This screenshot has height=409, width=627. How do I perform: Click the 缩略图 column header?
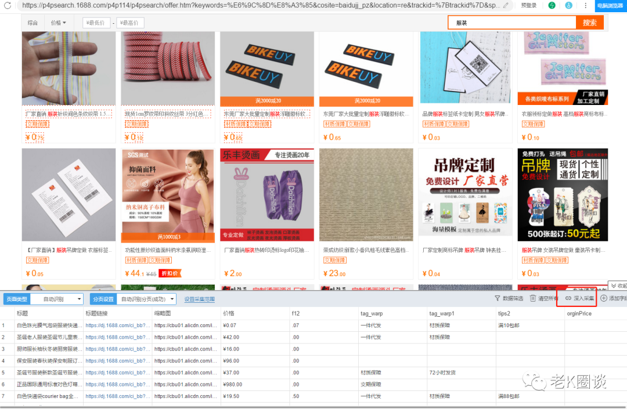click(x=163, y=313)
